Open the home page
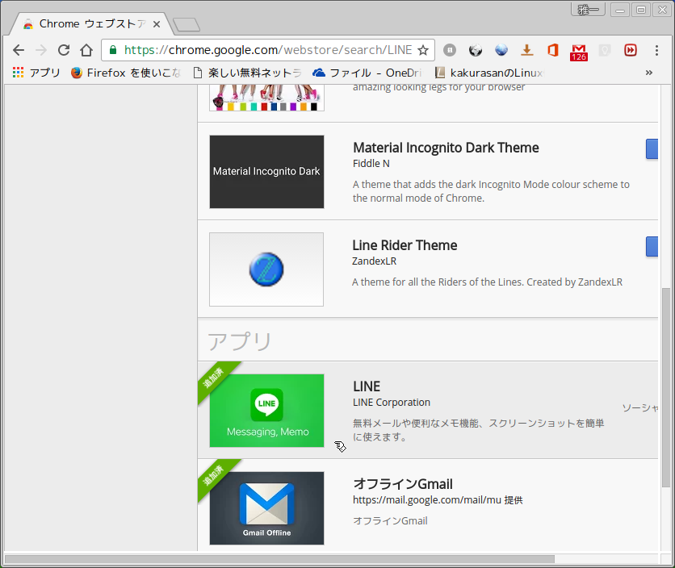Viewport: 675px width, 568px height. [86, 50]
